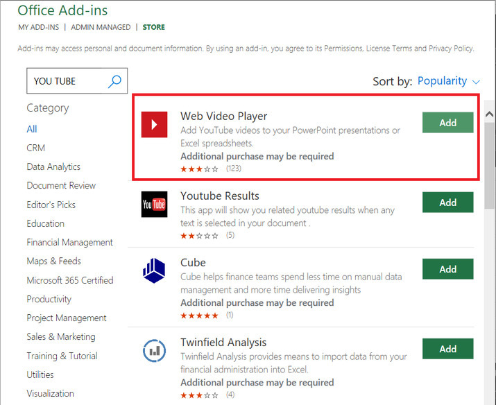
Task: Click the scrollbar up arrow
Action: pyautogui.click(x=489, y=114)
